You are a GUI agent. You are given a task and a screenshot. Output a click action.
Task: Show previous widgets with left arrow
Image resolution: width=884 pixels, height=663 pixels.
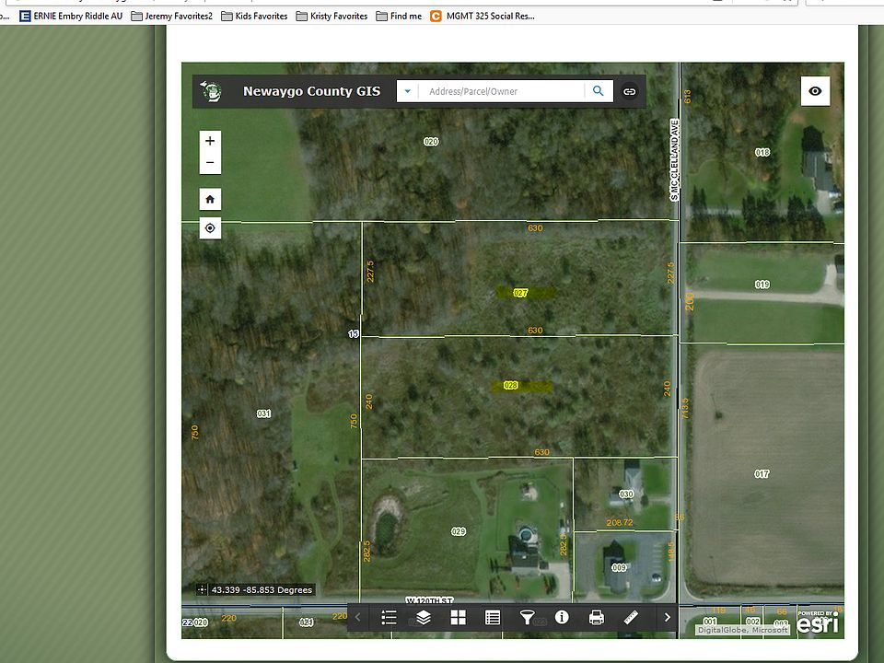pyautogui.click(x=357, y=618)
